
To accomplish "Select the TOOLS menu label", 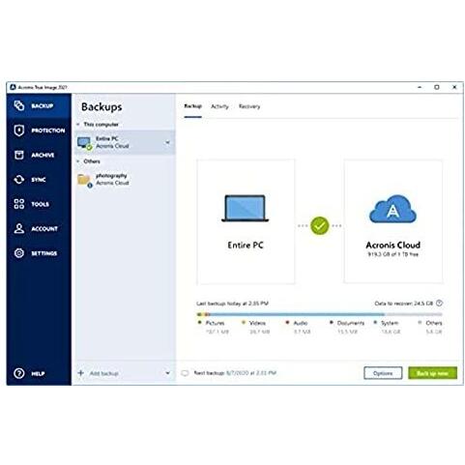I will point(40,204).
